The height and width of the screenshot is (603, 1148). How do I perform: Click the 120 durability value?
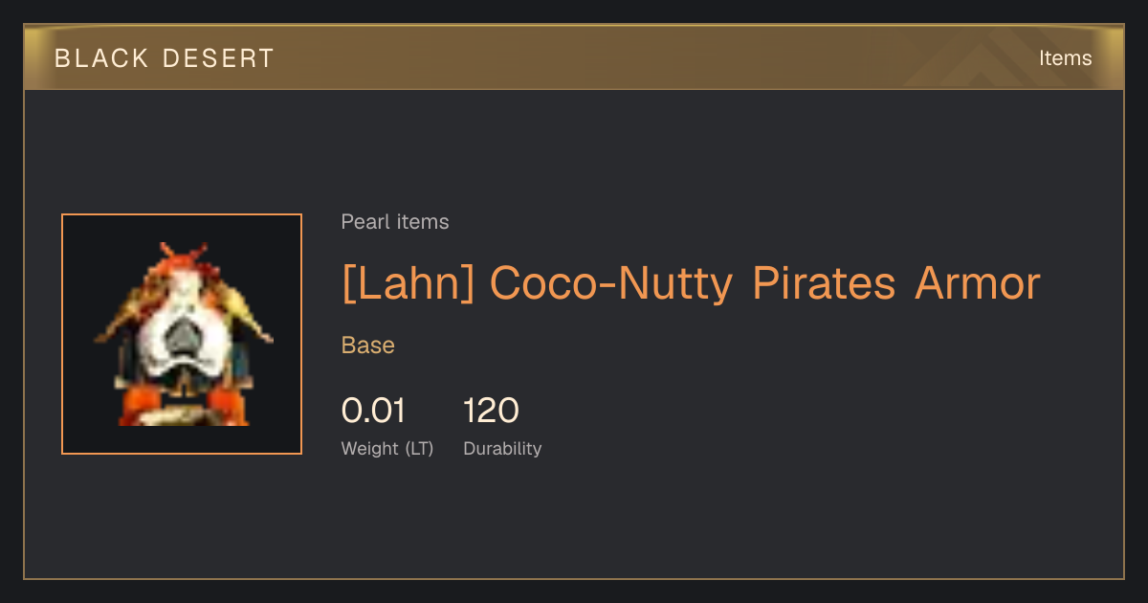pos(491,411)
